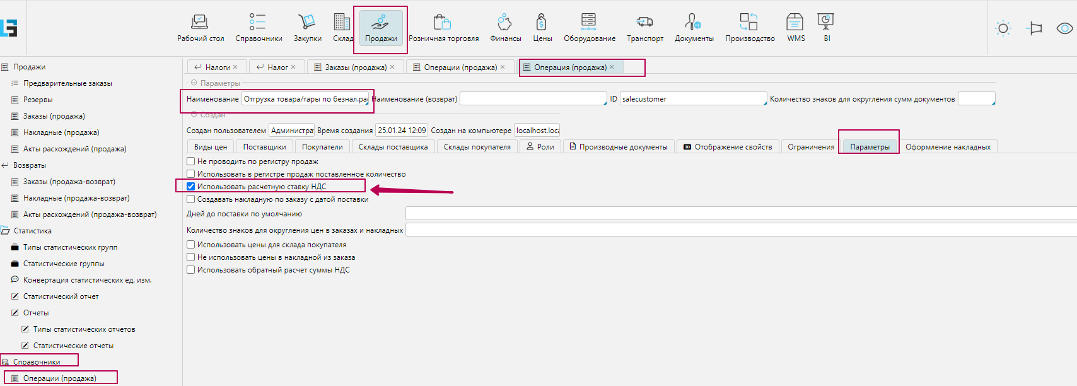Enable Не проводить по регистру продаж
The width and height of the screenshot is (1077, 386).
coord(191,161)
